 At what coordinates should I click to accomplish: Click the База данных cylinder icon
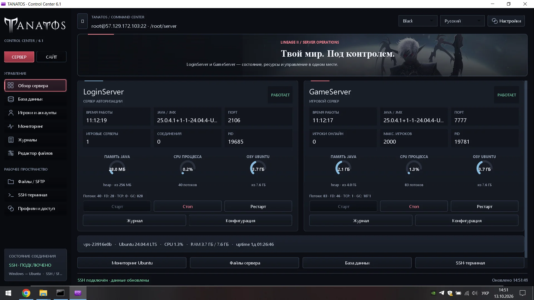coord(11,99)
